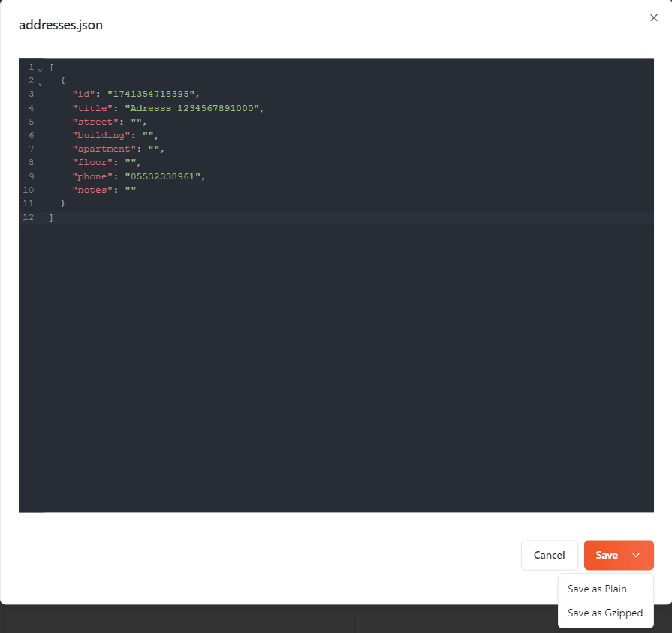Screen dimensions: 672x633
Task: Collapse the object fold arrow on line 2
Action: coord(40,82)
